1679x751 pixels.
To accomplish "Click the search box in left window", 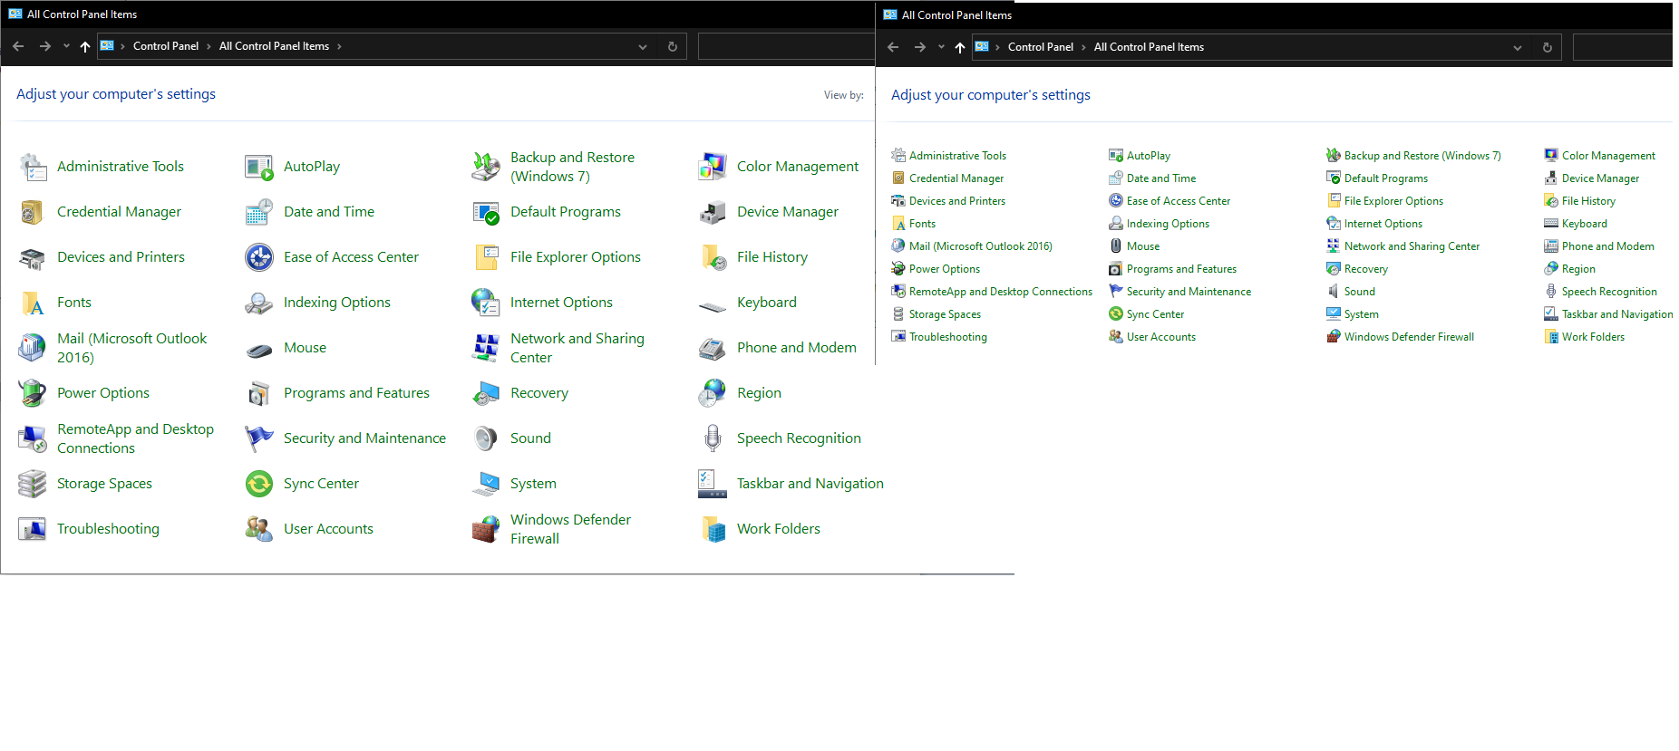I will (785, 46).
